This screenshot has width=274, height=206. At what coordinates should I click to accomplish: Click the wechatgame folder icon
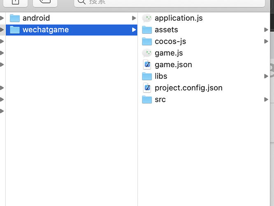[x=15, y=30]
